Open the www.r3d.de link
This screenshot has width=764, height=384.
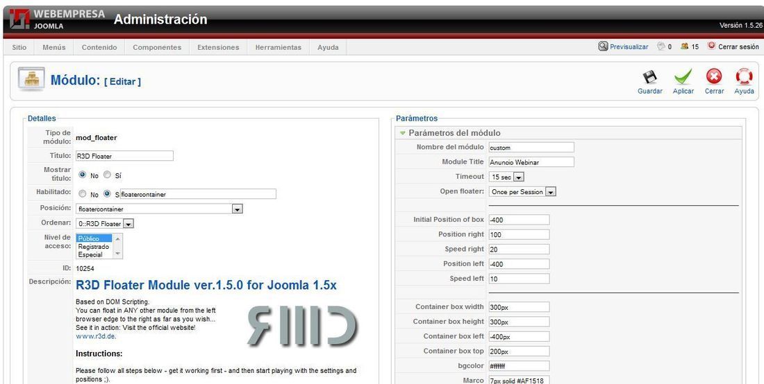click(x=96, y=336)
